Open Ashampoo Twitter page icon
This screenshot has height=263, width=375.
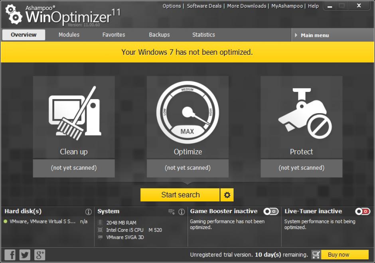coord(25,255)
